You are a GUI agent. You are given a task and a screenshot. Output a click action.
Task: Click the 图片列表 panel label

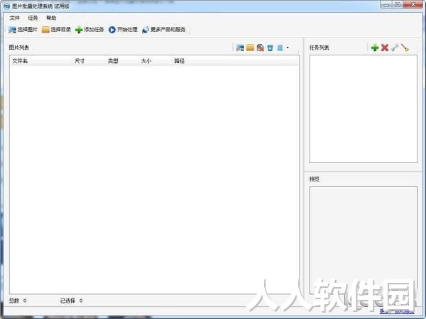tap(19, 47)
